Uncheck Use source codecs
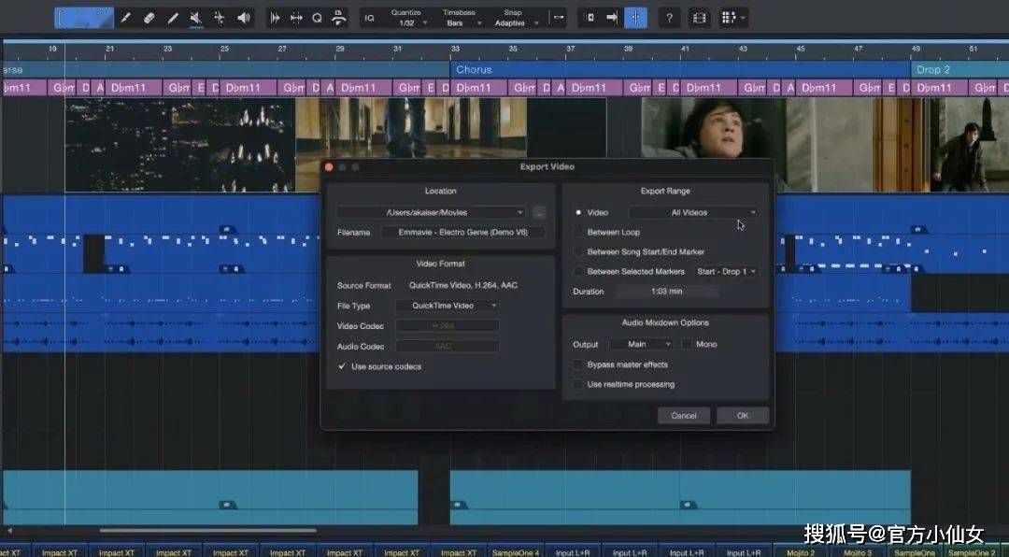This screenshot has width=1009, height=557. click(x=342, y=366)
